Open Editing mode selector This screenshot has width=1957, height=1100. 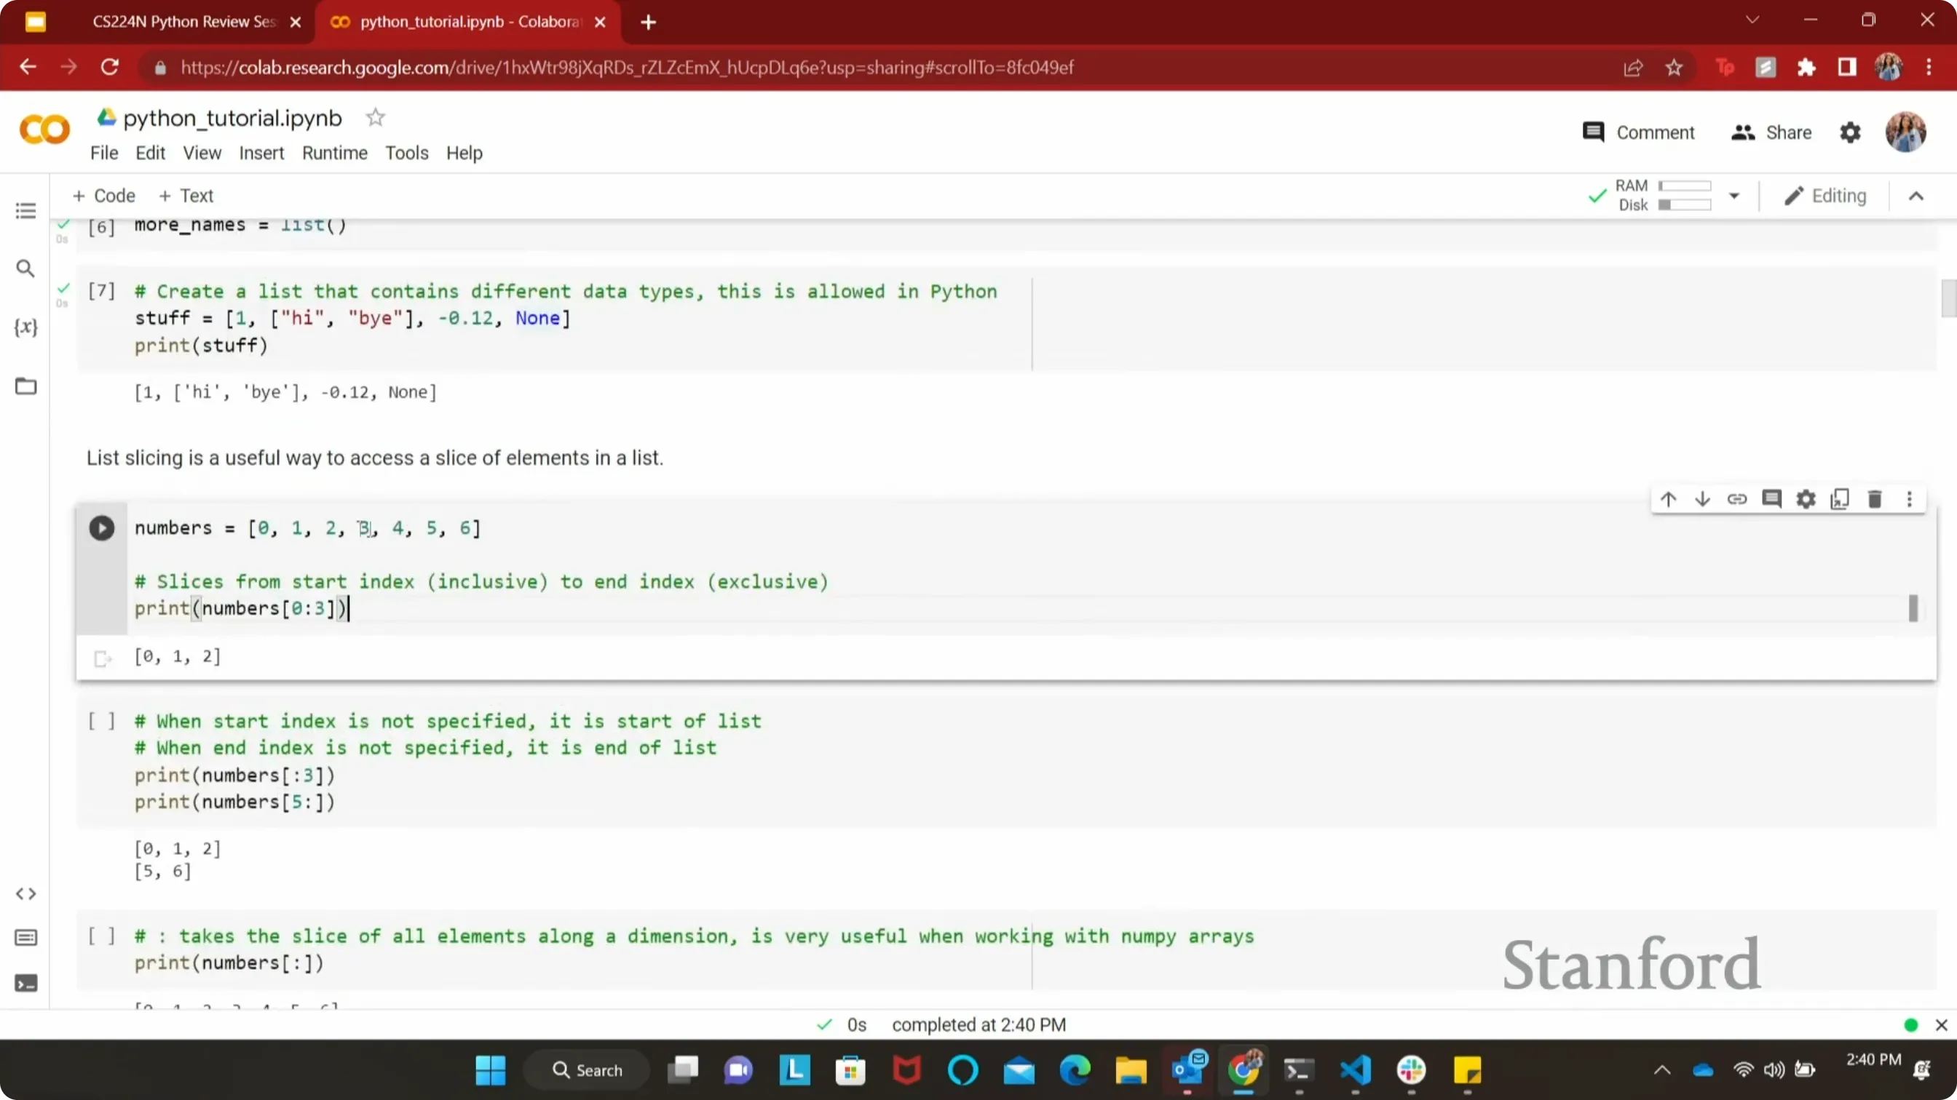click(x=1824, y=196)
